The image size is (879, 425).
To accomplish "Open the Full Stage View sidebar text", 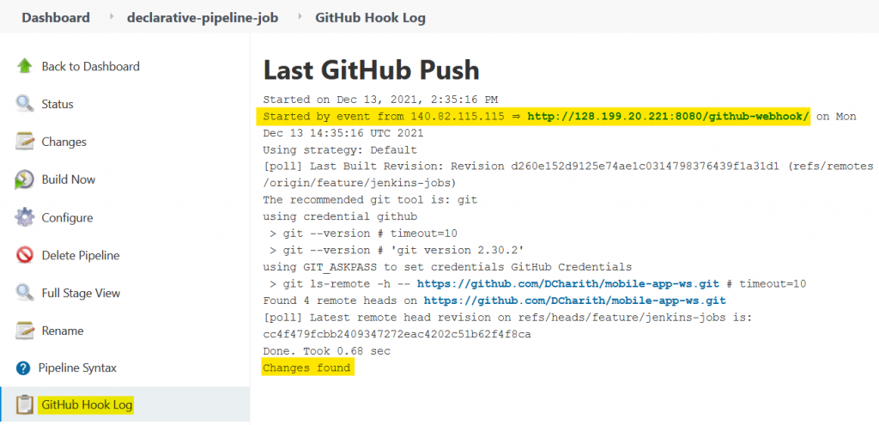I will tap(81, 294).
